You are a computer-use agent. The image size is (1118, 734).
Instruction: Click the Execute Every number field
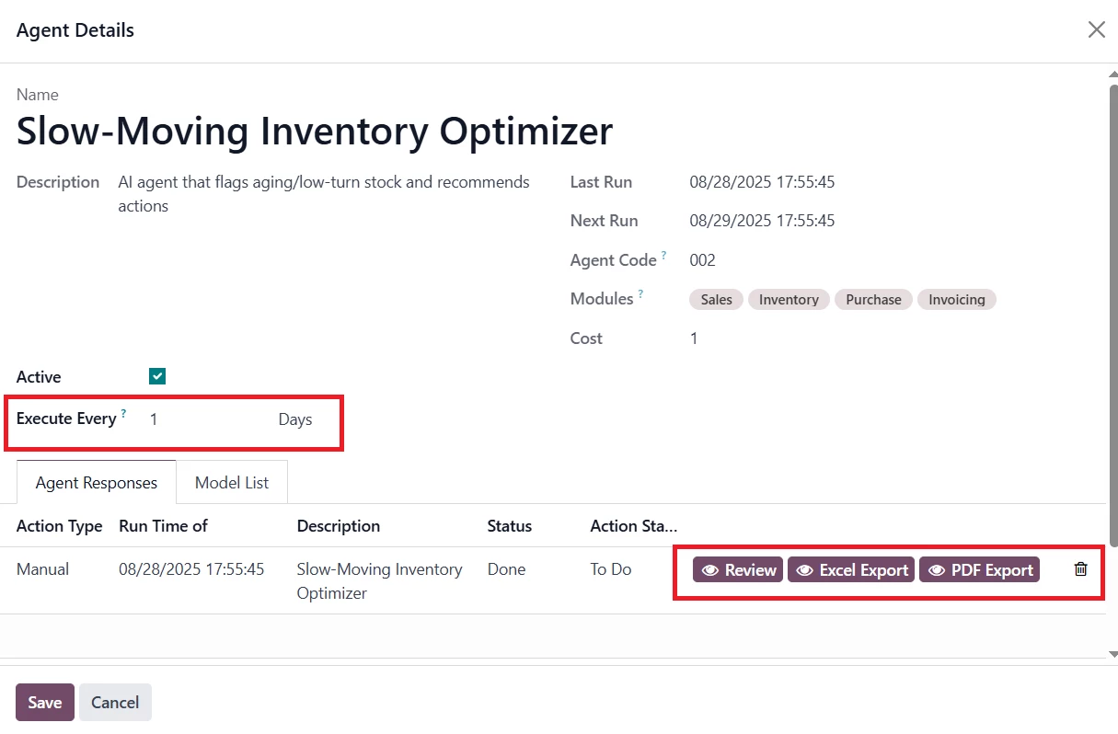point(202,419)
